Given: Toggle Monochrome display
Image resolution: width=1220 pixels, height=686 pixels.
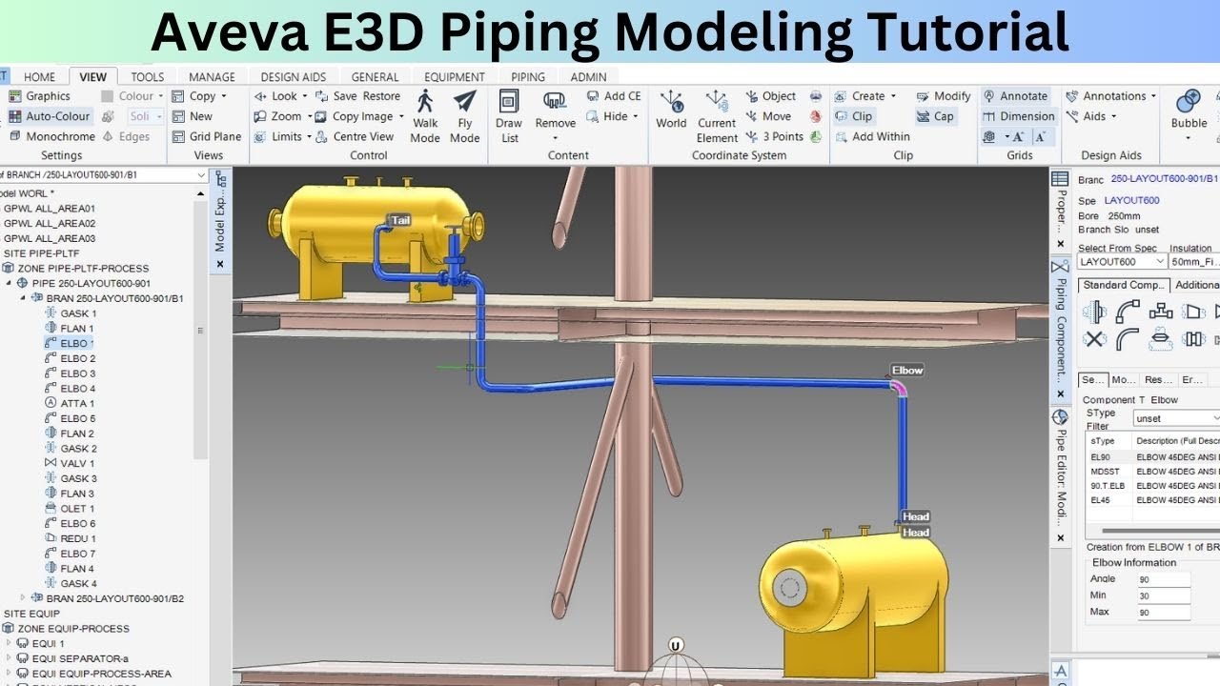Looking at the screenshot, I should 51,136.
